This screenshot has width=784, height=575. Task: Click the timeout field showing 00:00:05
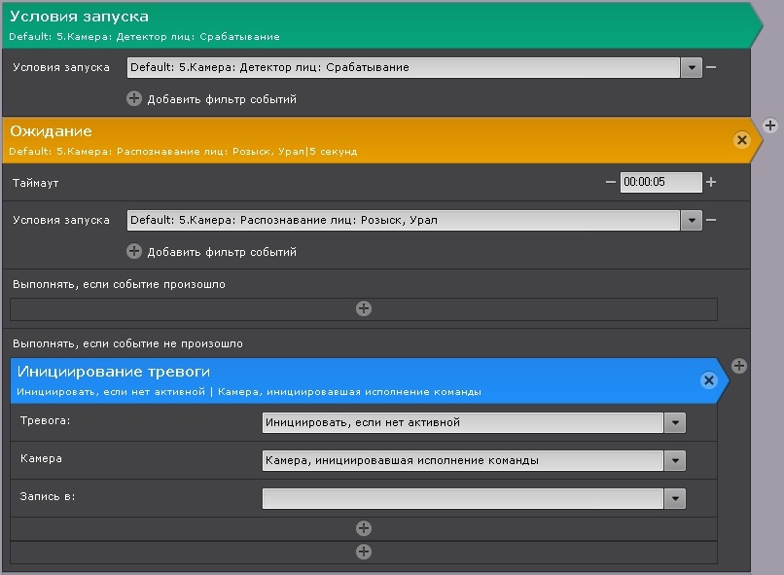tap(660, 182)
